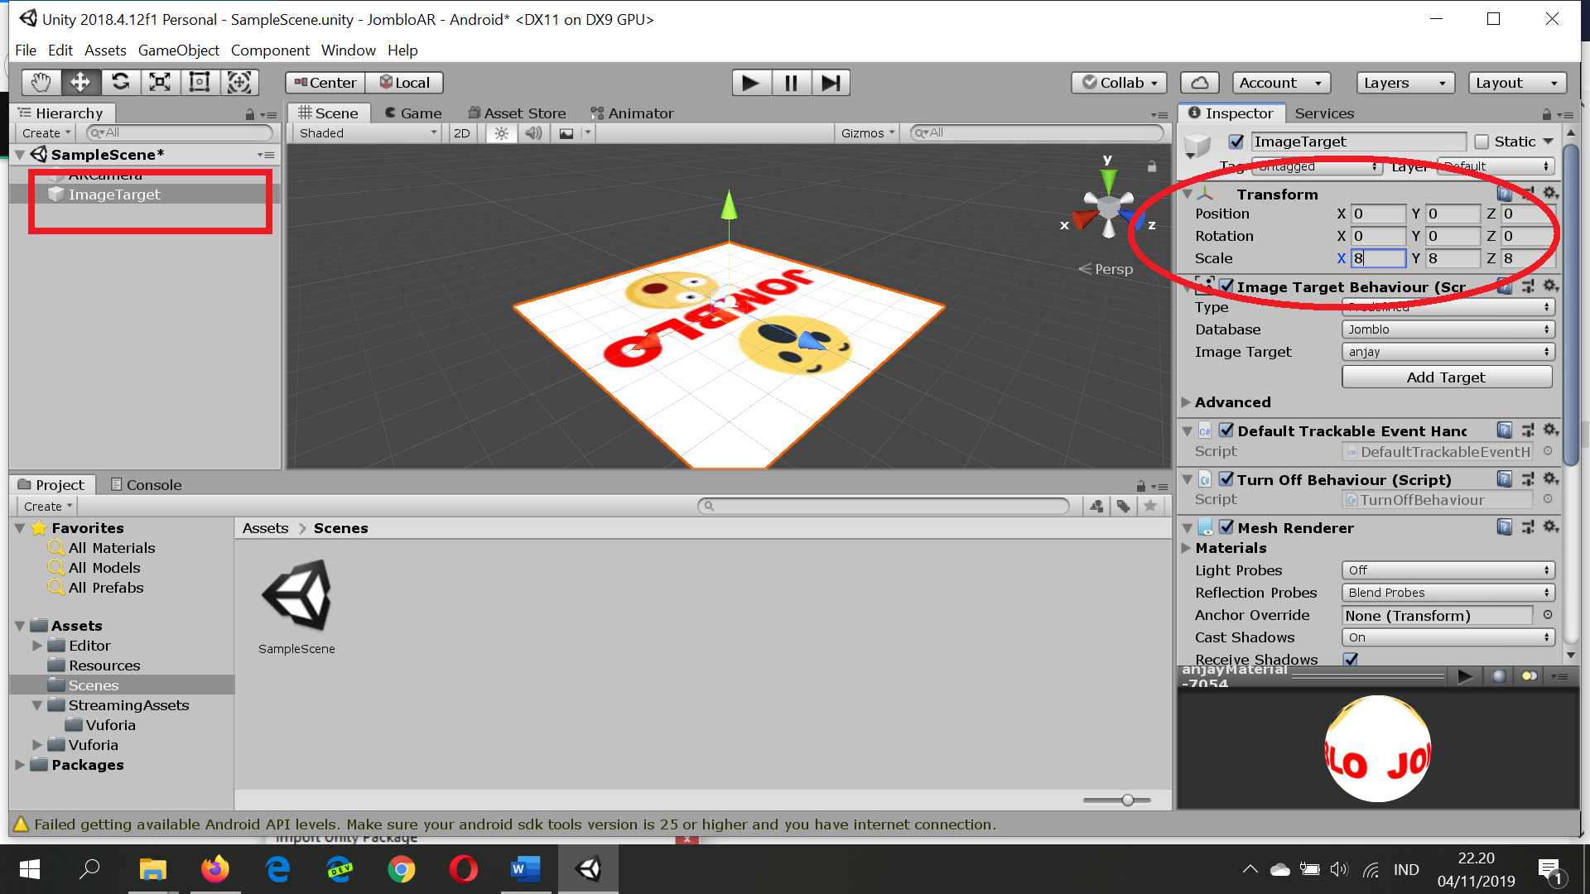The image size is (1590, 894).
Task: Toggle scene lighting sun icon
Action: pyautogui.click(x=501, y=133)
